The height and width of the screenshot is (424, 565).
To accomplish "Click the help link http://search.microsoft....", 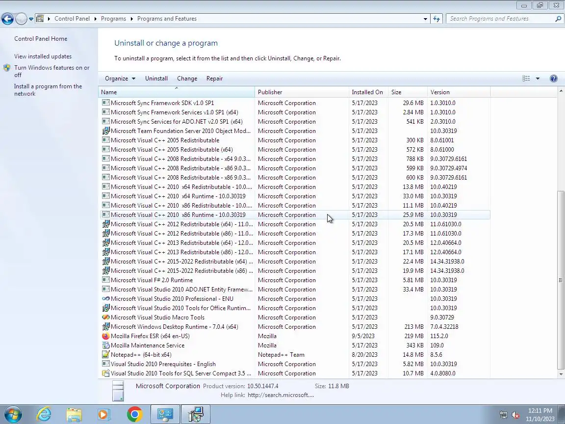I will pyautogui.click(x=281, y=395).
